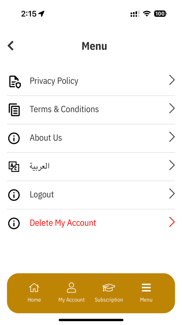Open the My Account person icon
Screen dimensions: 182x325
pos(71,287)
